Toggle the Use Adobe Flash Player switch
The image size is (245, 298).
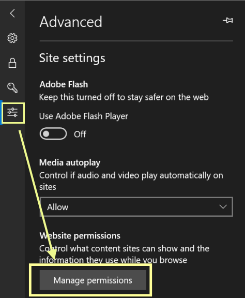coord(53,134)
